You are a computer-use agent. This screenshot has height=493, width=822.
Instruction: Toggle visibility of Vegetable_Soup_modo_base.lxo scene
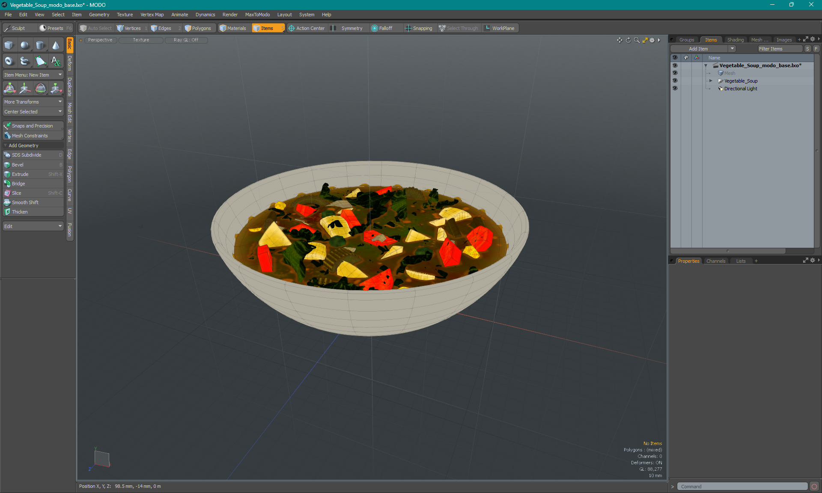(675, 65)
